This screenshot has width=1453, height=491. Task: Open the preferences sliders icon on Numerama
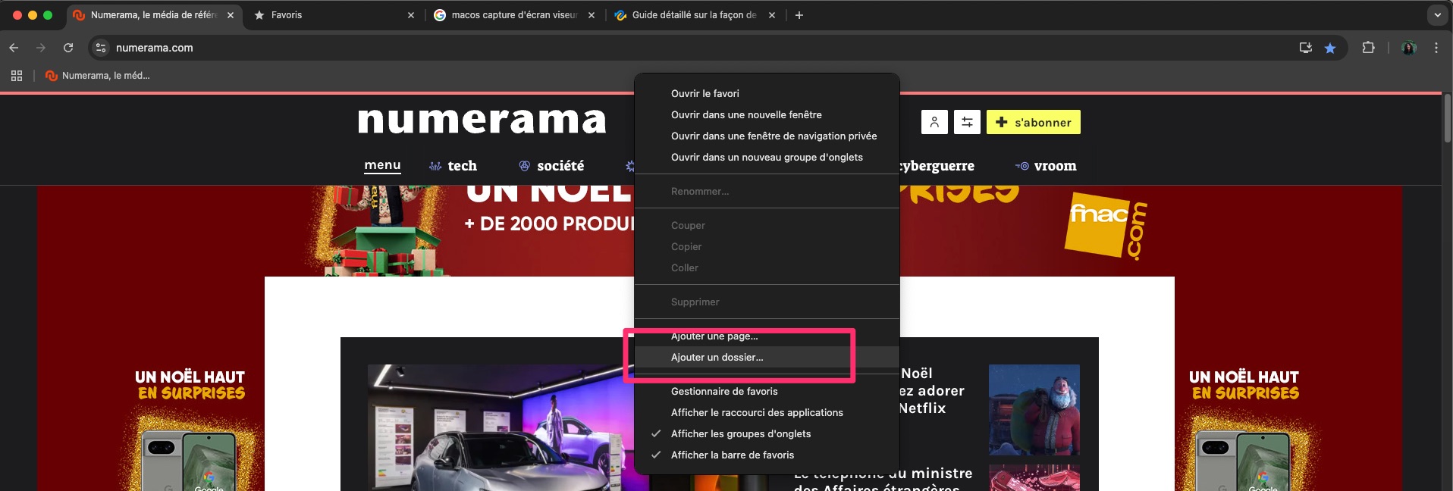click(x=967, y=122)
